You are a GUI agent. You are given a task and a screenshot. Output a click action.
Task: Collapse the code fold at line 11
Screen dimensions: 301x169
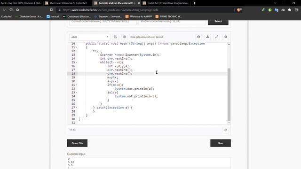77,47
